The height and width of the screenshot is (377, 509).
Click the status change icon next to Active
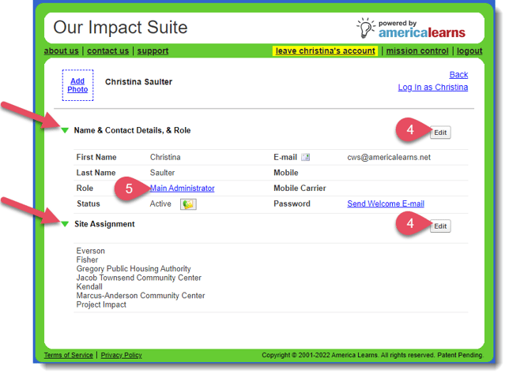coord(187,204)
